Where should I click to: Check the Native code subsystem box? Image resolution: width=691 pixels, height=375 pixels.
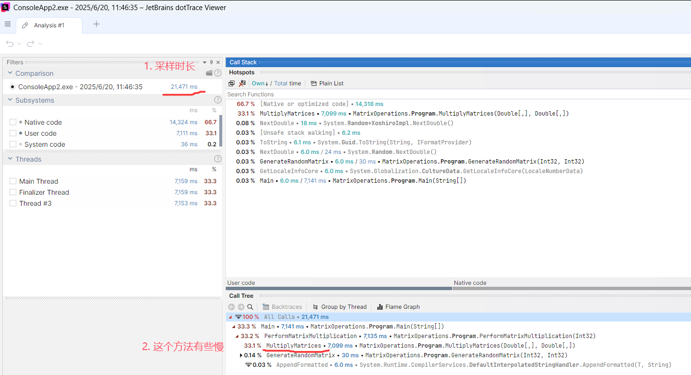(13, 122)
